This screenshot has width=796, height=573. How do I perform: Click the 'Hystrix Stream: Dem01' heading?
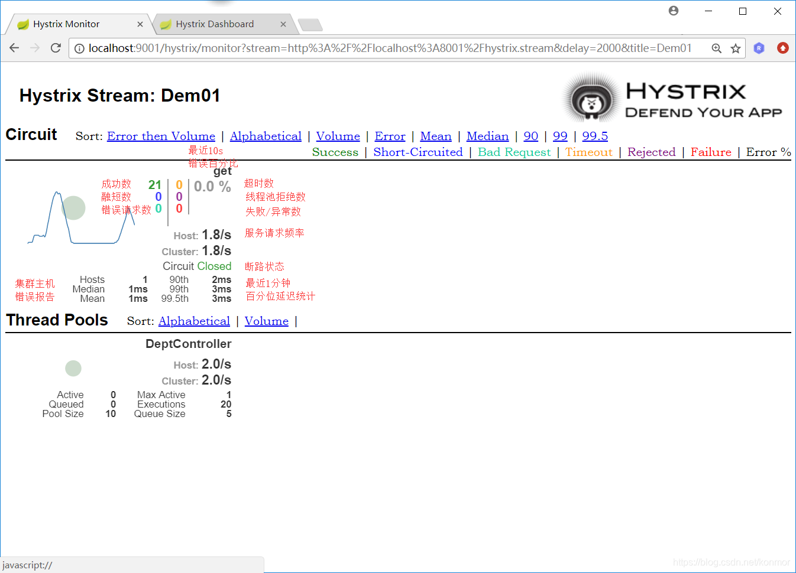119,95
